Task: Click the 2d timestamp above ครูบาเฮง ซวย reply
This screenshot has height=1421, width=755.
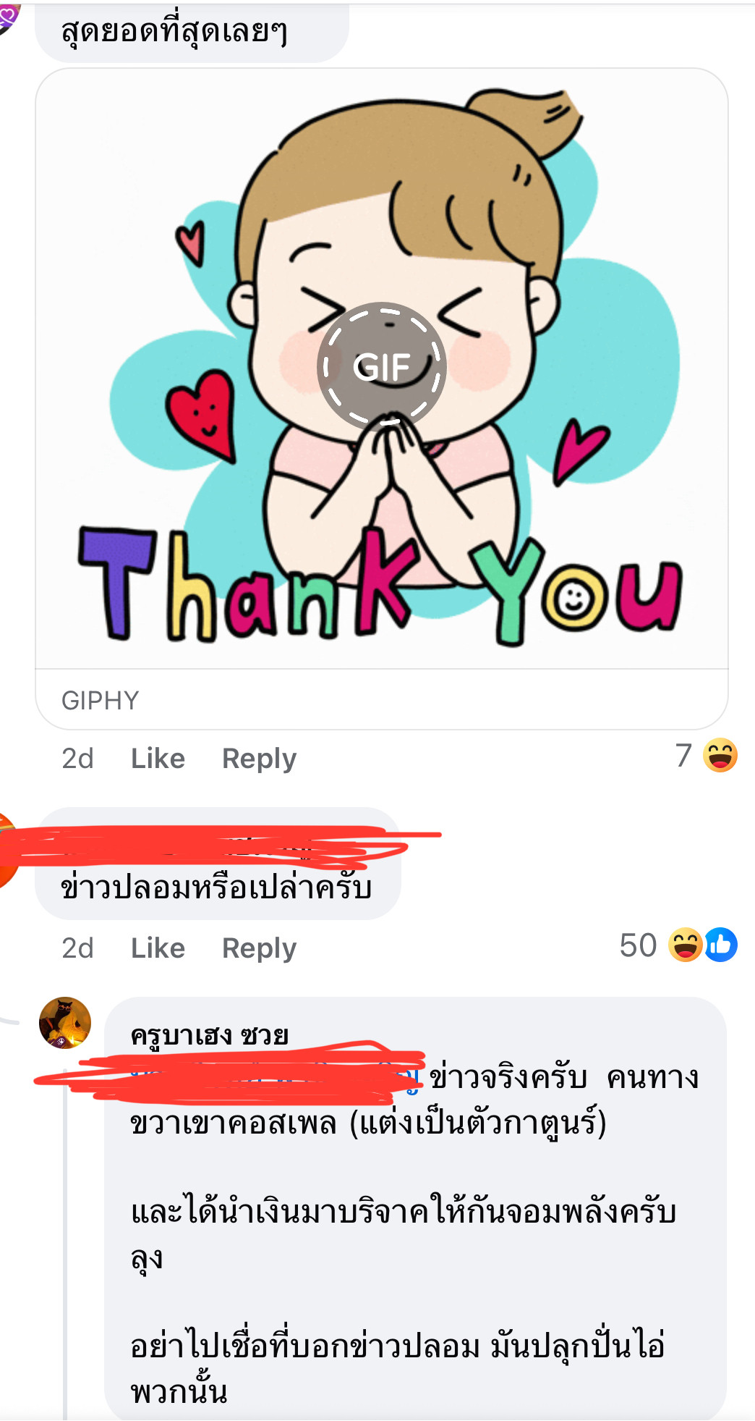Action: click(x=77, y=948)
